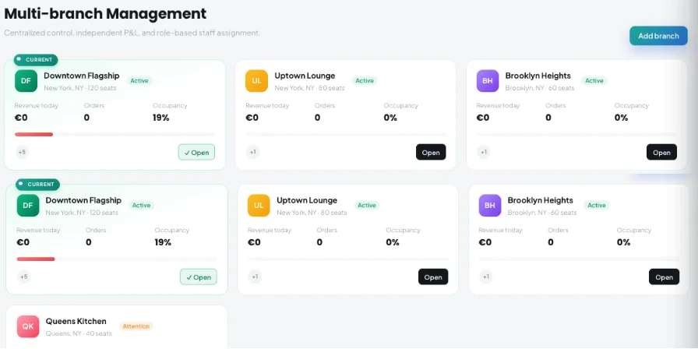The width and height of the screenshot is (698, 349).
Task: Open the upper Brooklyn Heights branch via Open button
Action: point(661,152)
